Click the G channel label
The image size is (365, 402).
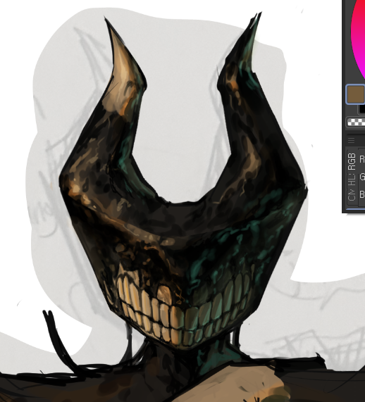click(x=362, y=177)
